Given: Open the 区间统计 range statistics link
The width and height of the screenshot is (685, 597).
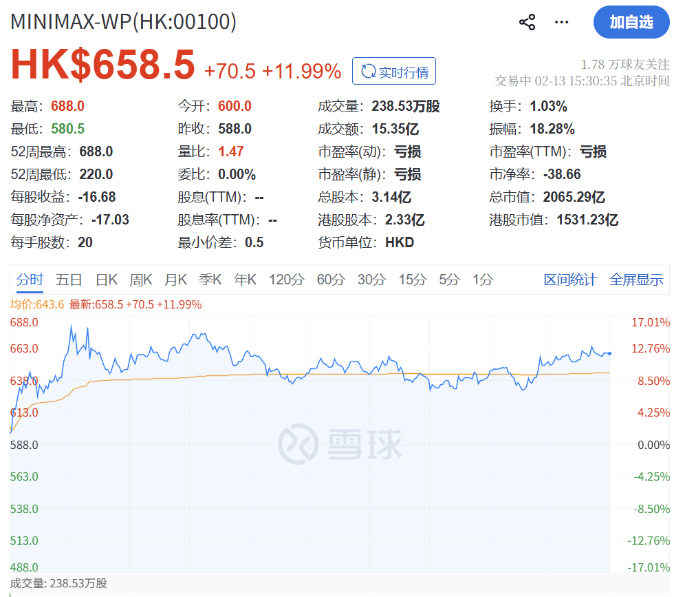Looking at the screenshot, I should (x=570, y=280).
